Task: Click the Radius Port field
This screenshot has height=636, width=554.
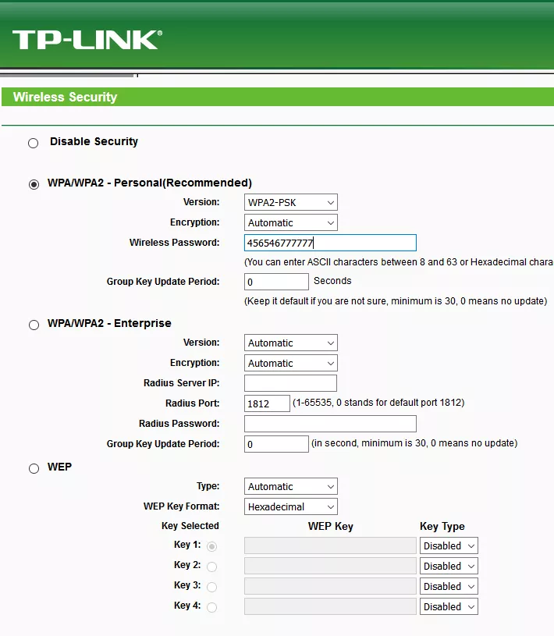Action: click(x=267, y=403)
